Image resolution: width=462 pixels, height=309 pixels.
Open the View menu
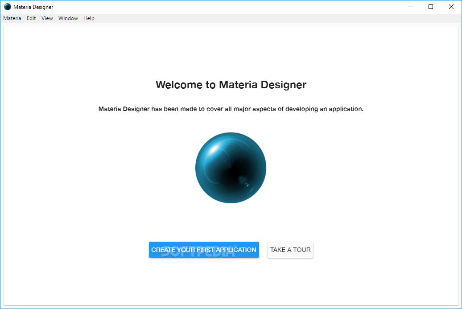47,18
